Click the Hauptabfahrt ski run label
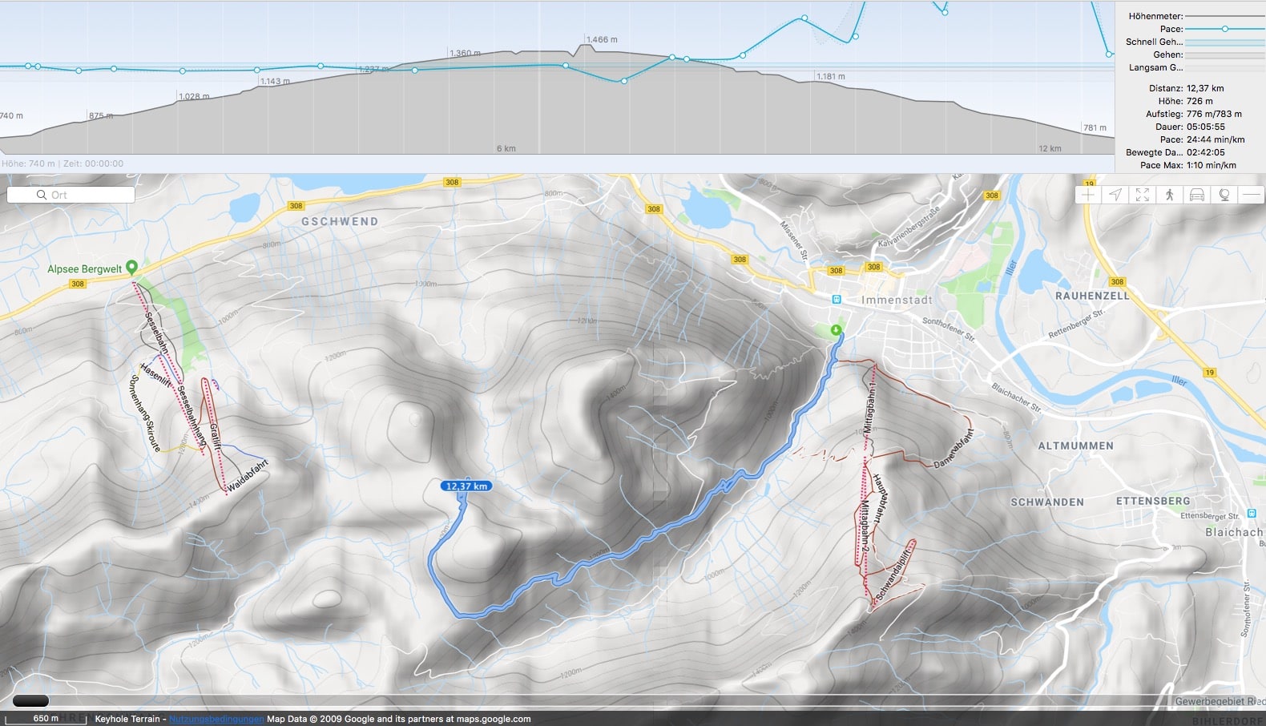1266x726 pixels. (880, 498)
